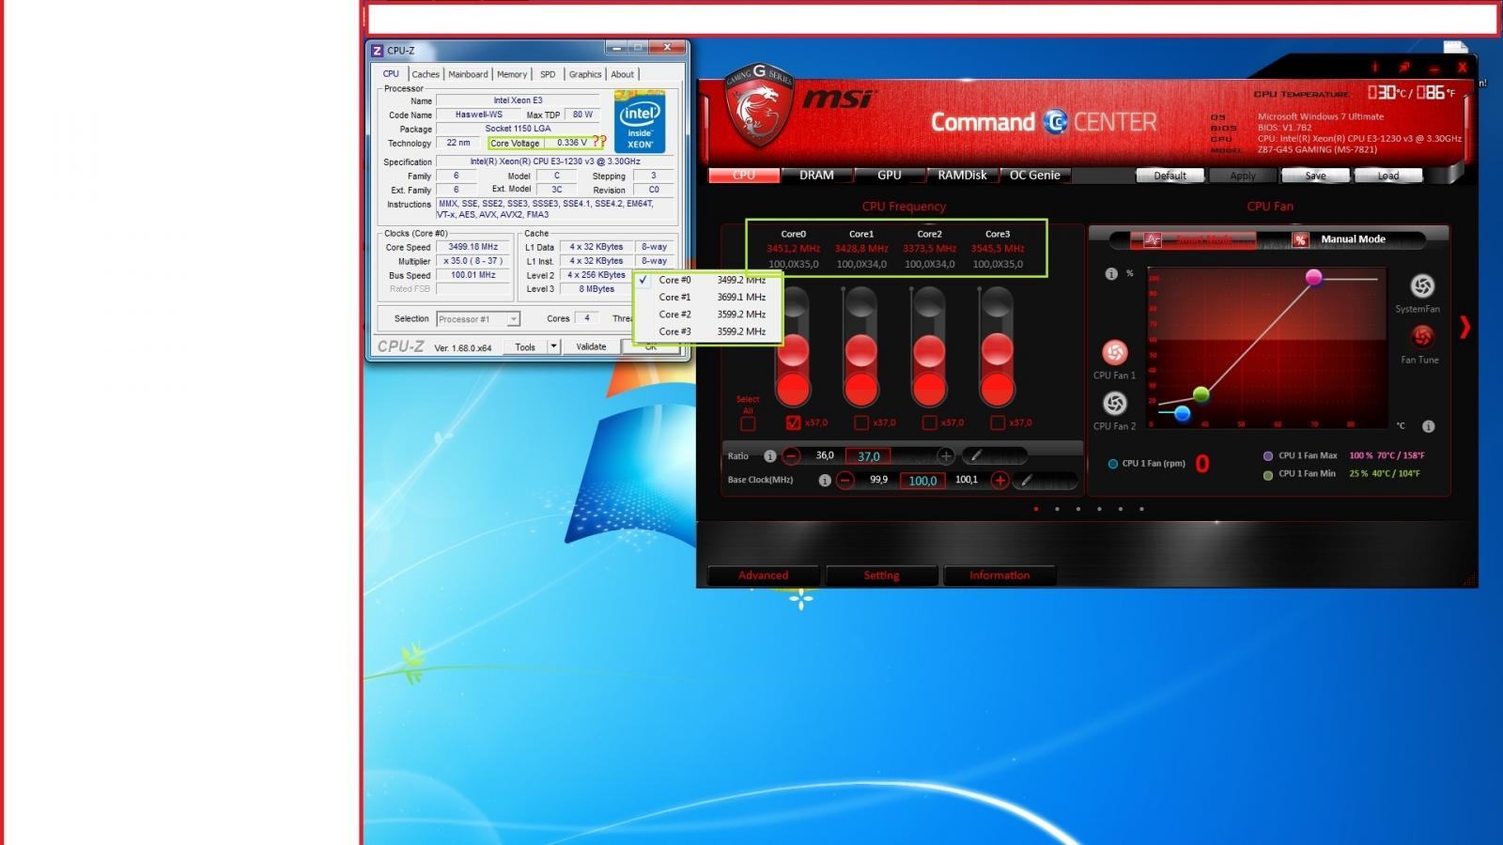The height and width of the screenshot is (845, 1503).
Task: Select Core #3 in CPU-Z core list
Action: pyautogui.click(x=710, y=331)
